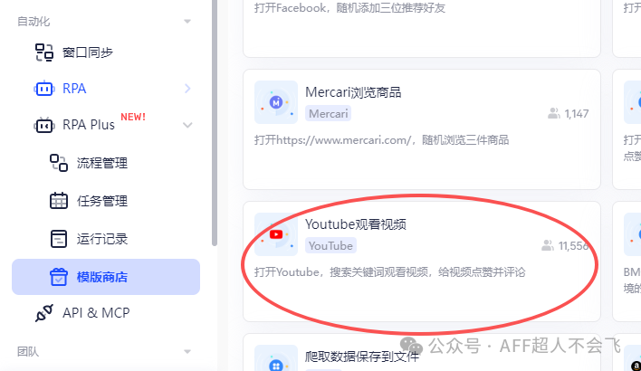Open the Mercari浏览商品 template title
The width and height of the screenshot is (641, 371).
(x=353, y=92)
